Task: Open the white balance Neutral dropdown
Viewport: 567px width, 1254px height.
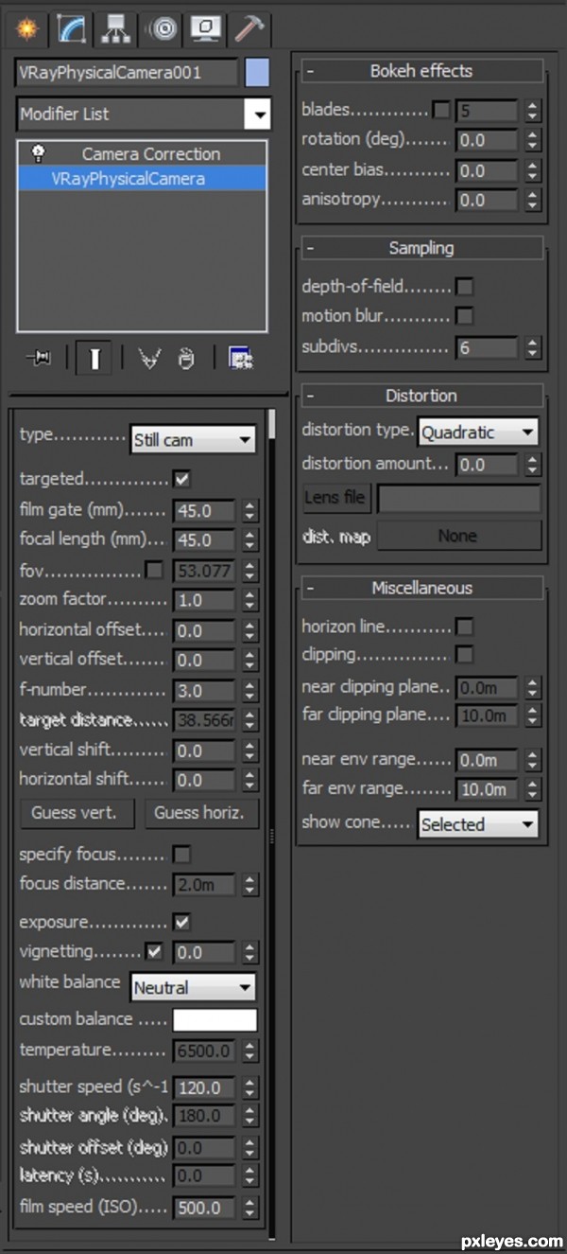Action: 194,987
